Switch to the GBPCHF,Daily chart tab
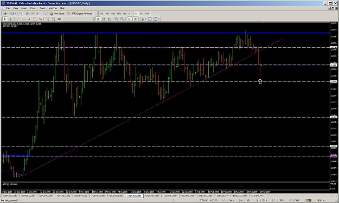Image resolution: width=339 pixels, height=203 pixels. coord(46,195)
